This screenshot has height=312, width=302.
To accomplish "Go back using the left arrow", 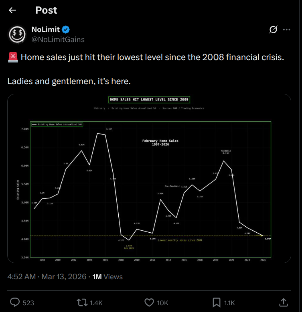I will 12,10.
